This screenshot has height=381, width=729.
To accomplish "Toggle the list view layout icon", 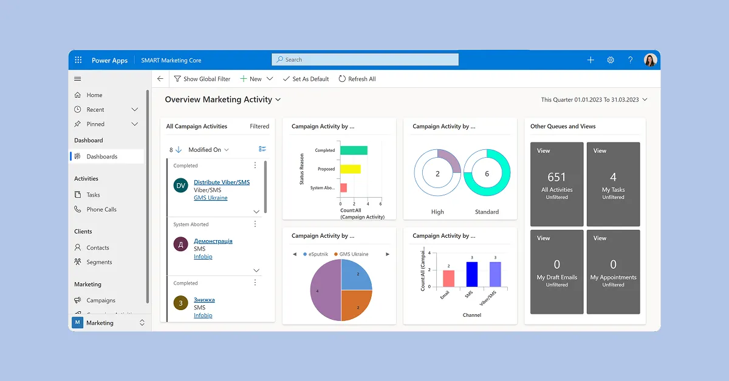I will (262, 149).
